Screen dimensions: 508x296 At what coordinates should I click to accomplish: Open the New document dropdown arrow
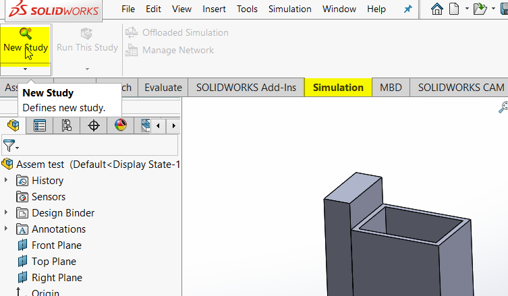click(467, 9)
